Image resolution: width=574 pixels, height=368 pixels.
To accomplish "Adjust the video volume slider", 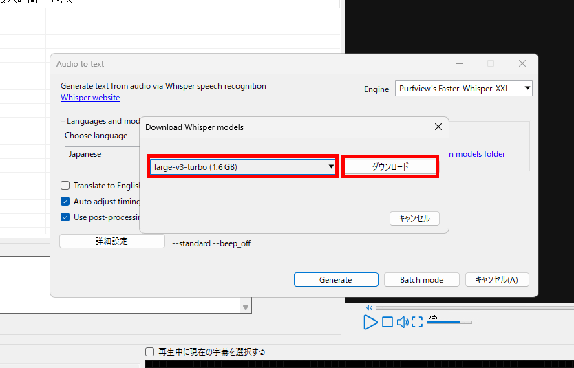I will [449, 323].
